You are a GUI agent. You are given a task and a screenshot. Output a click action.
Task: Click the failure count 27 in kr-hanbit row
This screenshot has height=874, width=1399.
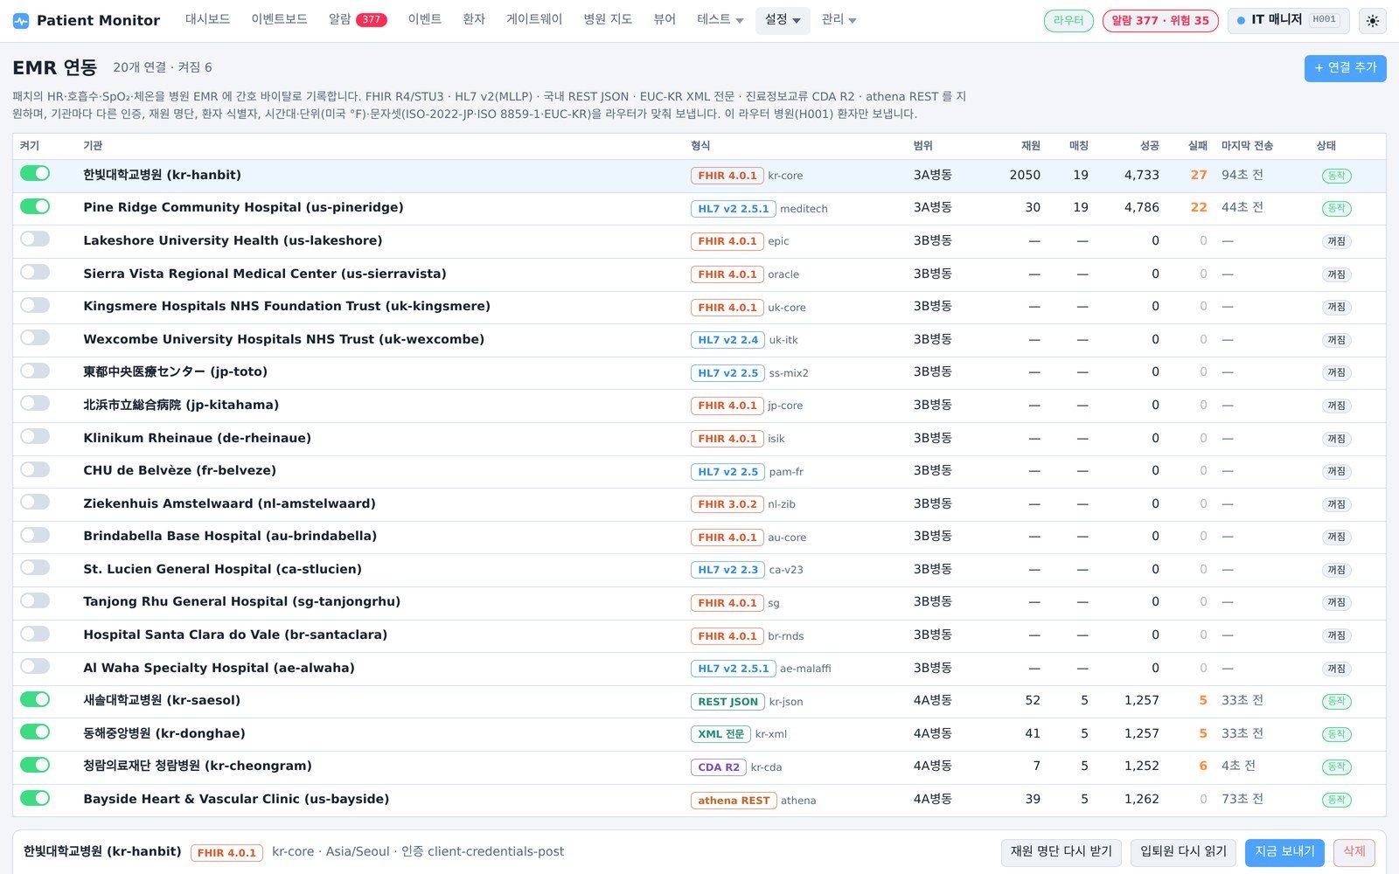[1199, 175]
